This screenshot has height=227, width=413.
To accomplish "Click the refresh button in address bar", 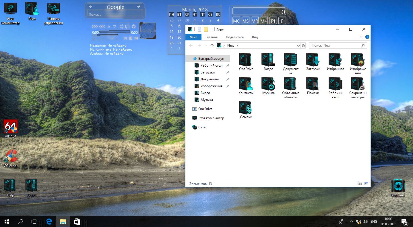I will 303,45.
